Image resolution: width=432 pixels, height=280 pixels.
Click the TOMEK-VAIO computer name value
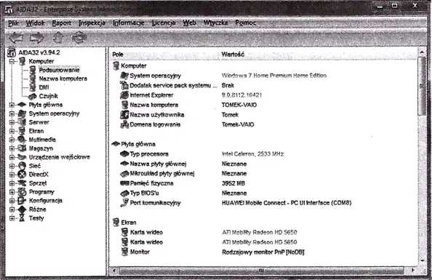click(239, 105)
